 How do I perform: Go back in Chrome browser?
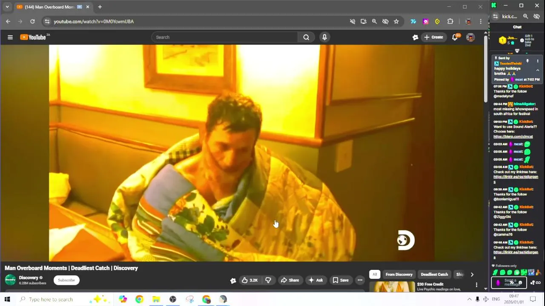point(8,21)
